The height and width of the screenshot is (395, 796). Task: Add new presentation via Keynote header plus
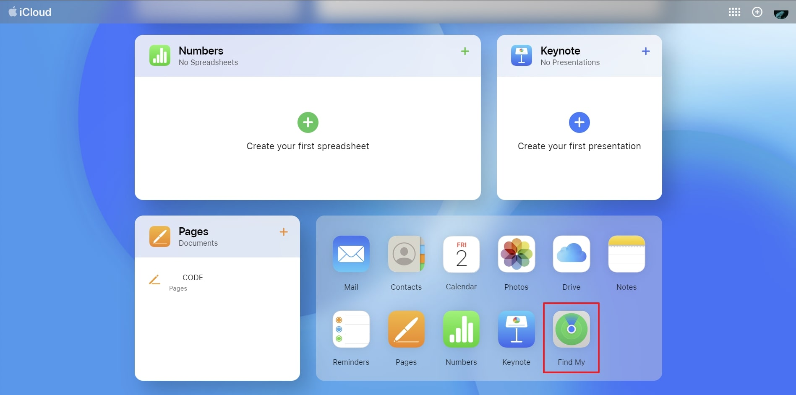[646, 51]
